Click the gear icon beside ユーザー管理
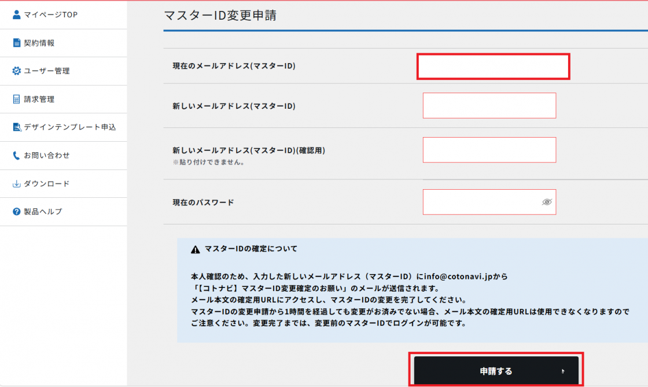648x387 pixels. click(x=17, y=71)
